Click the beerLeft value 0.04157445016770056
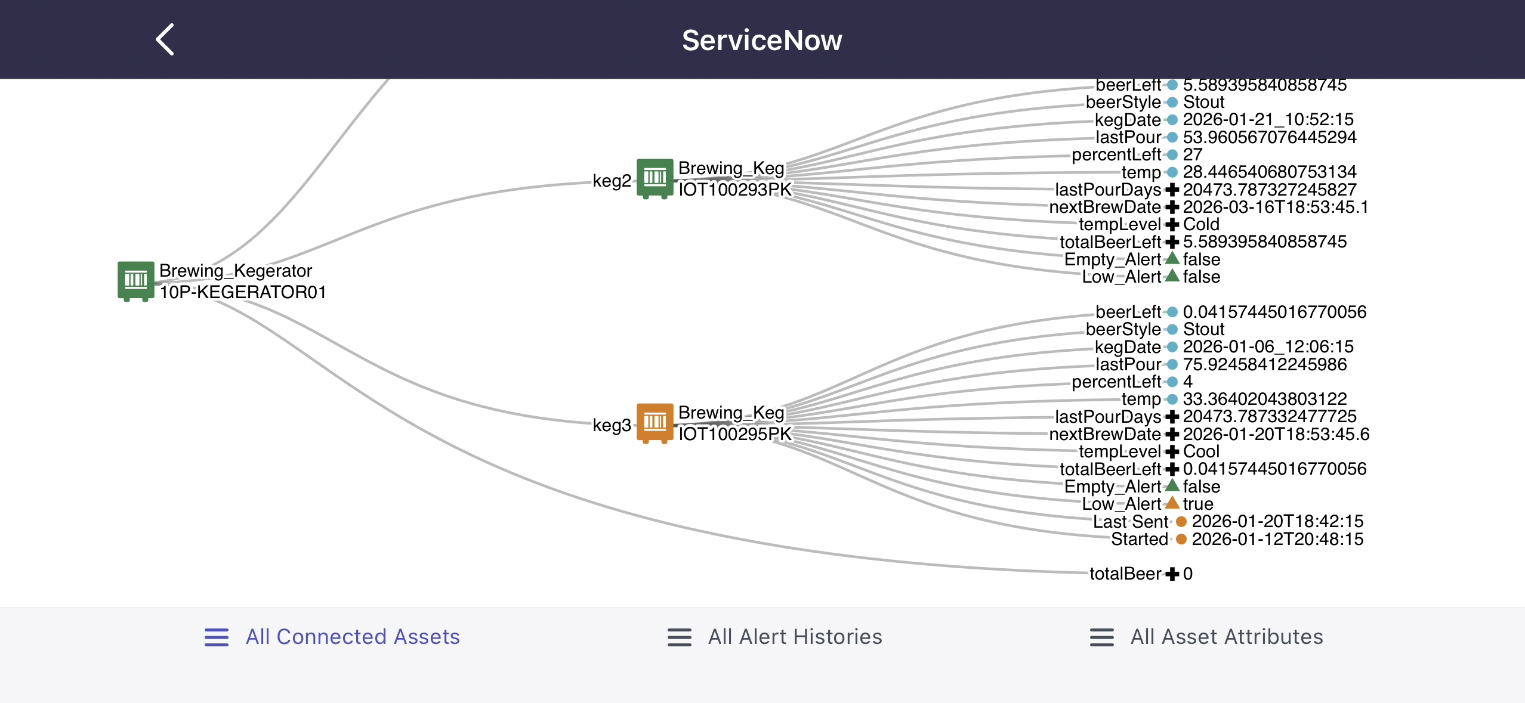Screen dimensions: 1525x703 coord(1274,312)
